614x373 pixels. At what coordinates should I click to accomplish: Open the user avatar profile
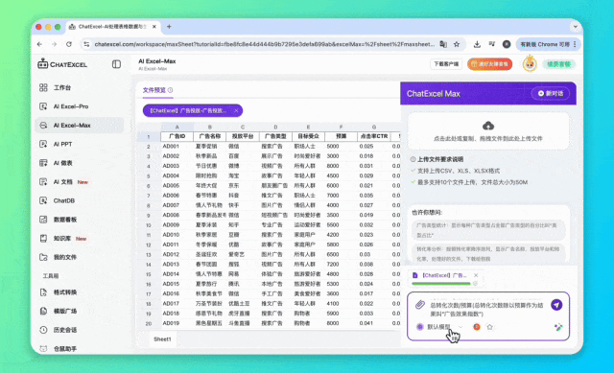(530, 64)
